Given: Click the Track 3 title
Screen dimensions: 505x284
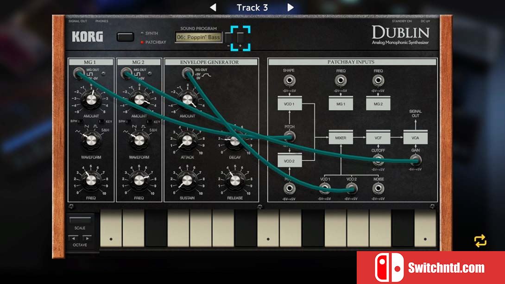Looking at the screenshot, I should click(252, 7).
